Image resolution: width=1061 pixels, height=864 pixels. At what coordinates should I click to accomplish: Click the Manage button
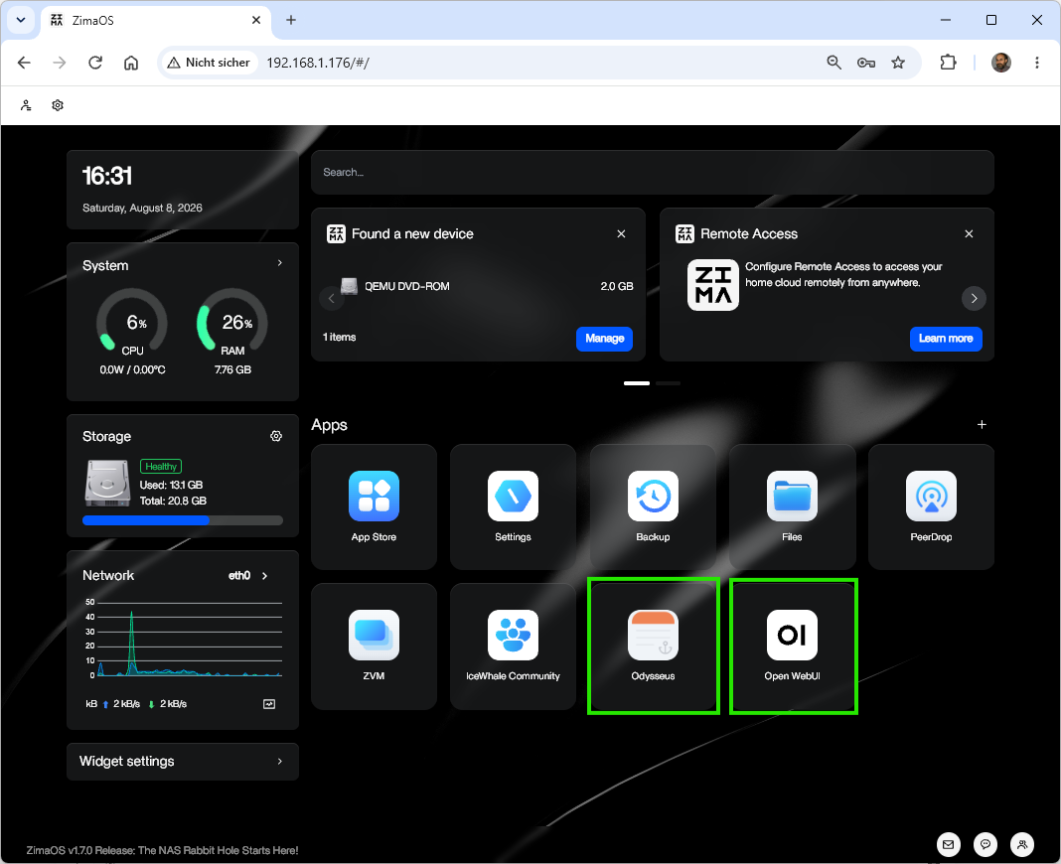(x=604, y=339)
